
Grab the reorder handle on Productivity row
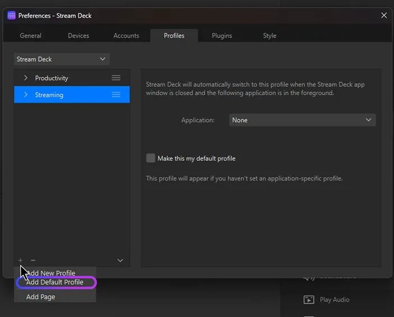click(x=116, y=78)
